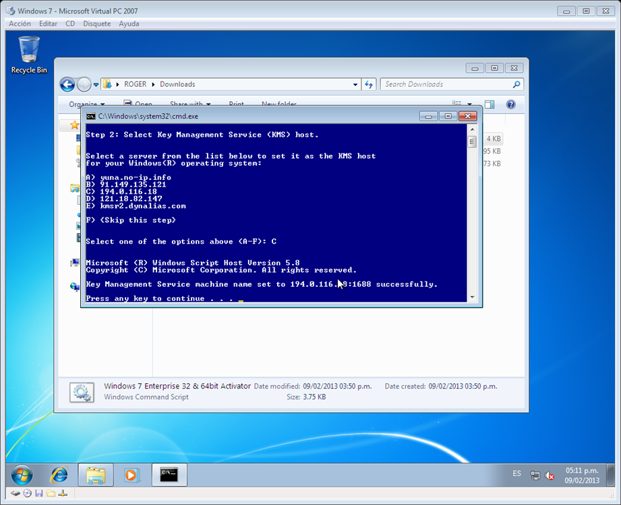This screenshot has width=621, height=505.
Task: Open the Windows Start orb
Action: click(21, 475)
